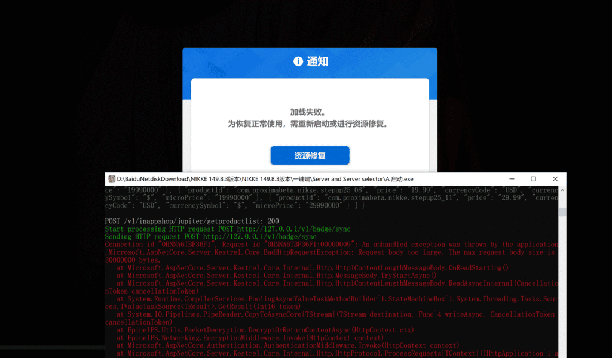The width and height of the screenshot is (612, 358).
Task: Click the 通知 dialog header title
Action: click(x=317, y=61)
